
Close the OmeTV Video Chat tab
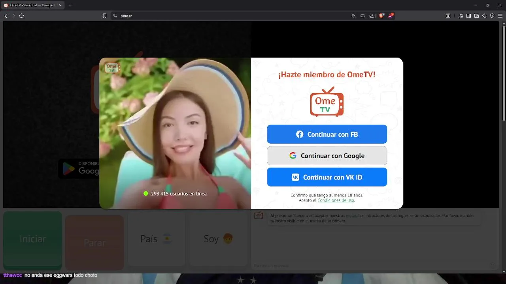coord(60,5)
